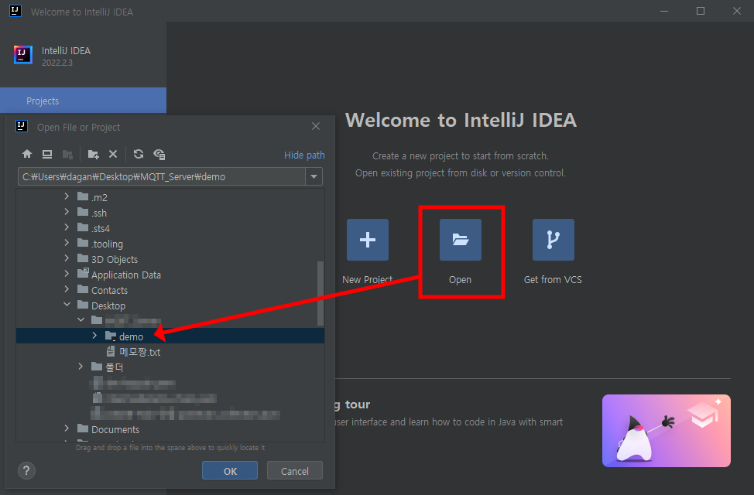Open the path history dropdown arrow
The height and width of the screenshot is (495, 754).
[x=314, y=176]
